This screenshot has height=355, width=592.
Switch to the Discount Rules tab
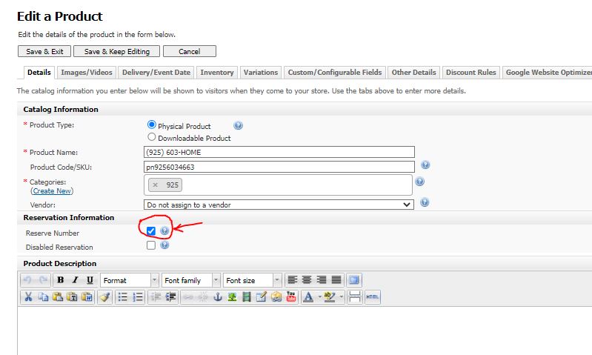[x=470, y=72]
